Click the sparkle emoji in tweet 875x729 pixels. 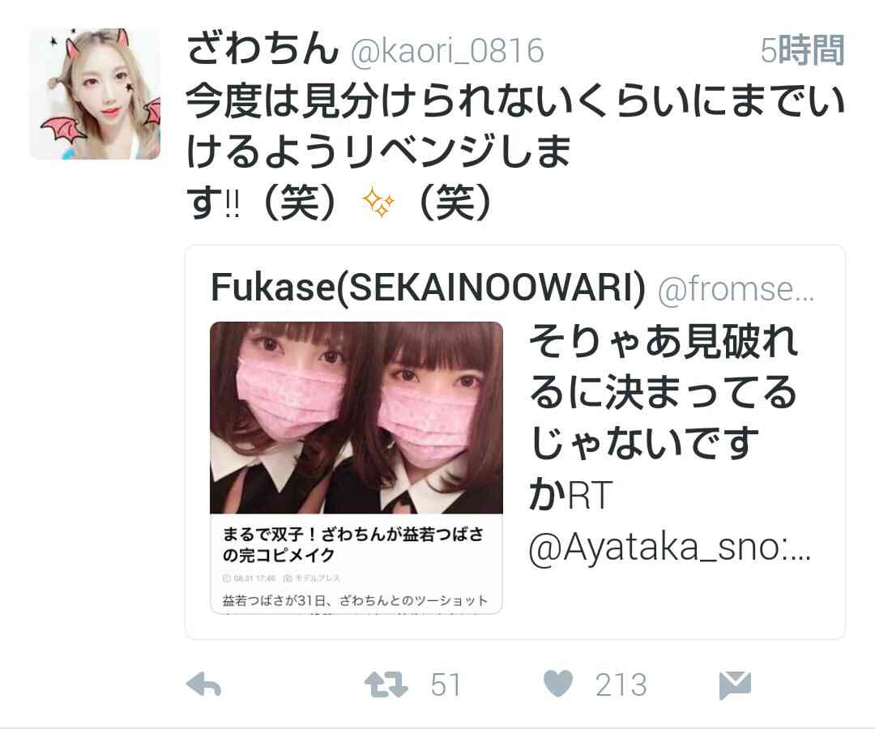[379, 202]
